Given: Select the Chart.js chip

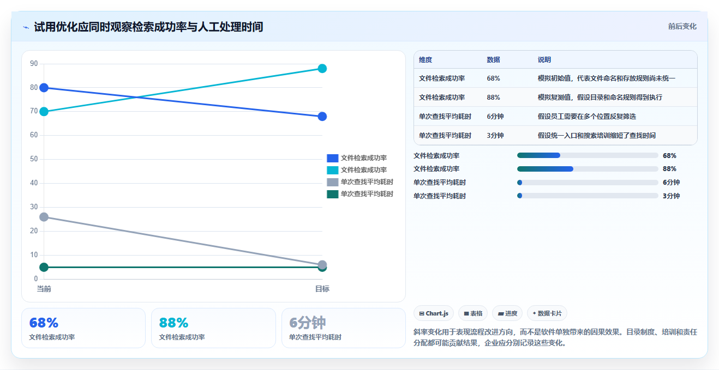Looking at the screenshot, I should [x=434, y=313].
